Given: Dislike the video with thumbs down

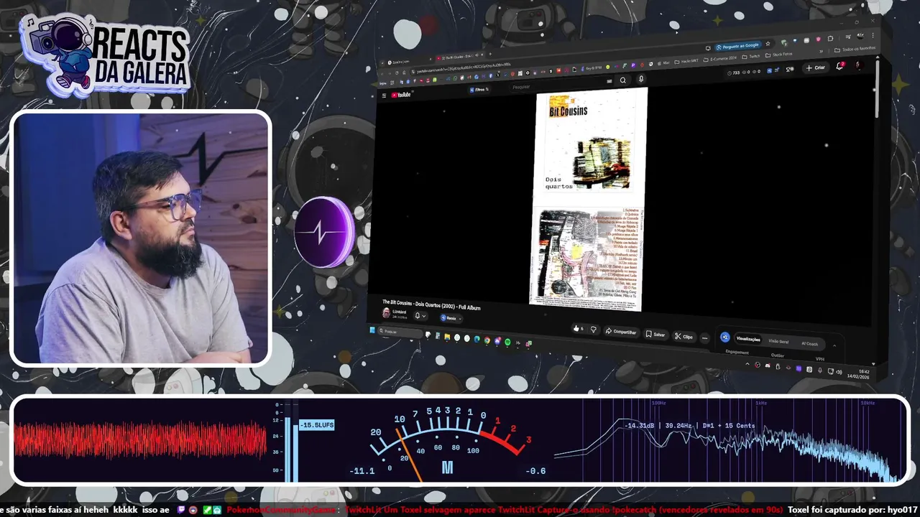Looking at the screenshot, I should pos(594,329).
